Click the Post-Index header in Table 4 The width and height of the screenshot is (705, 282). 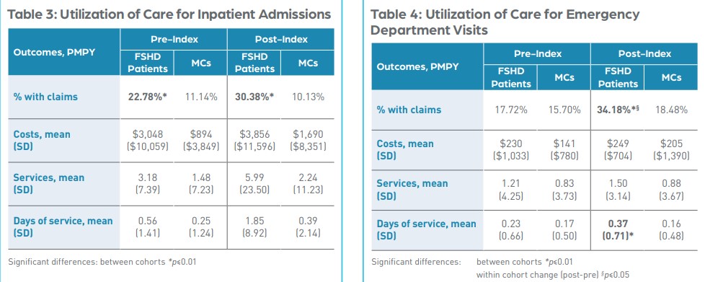(x=644, y=54)
